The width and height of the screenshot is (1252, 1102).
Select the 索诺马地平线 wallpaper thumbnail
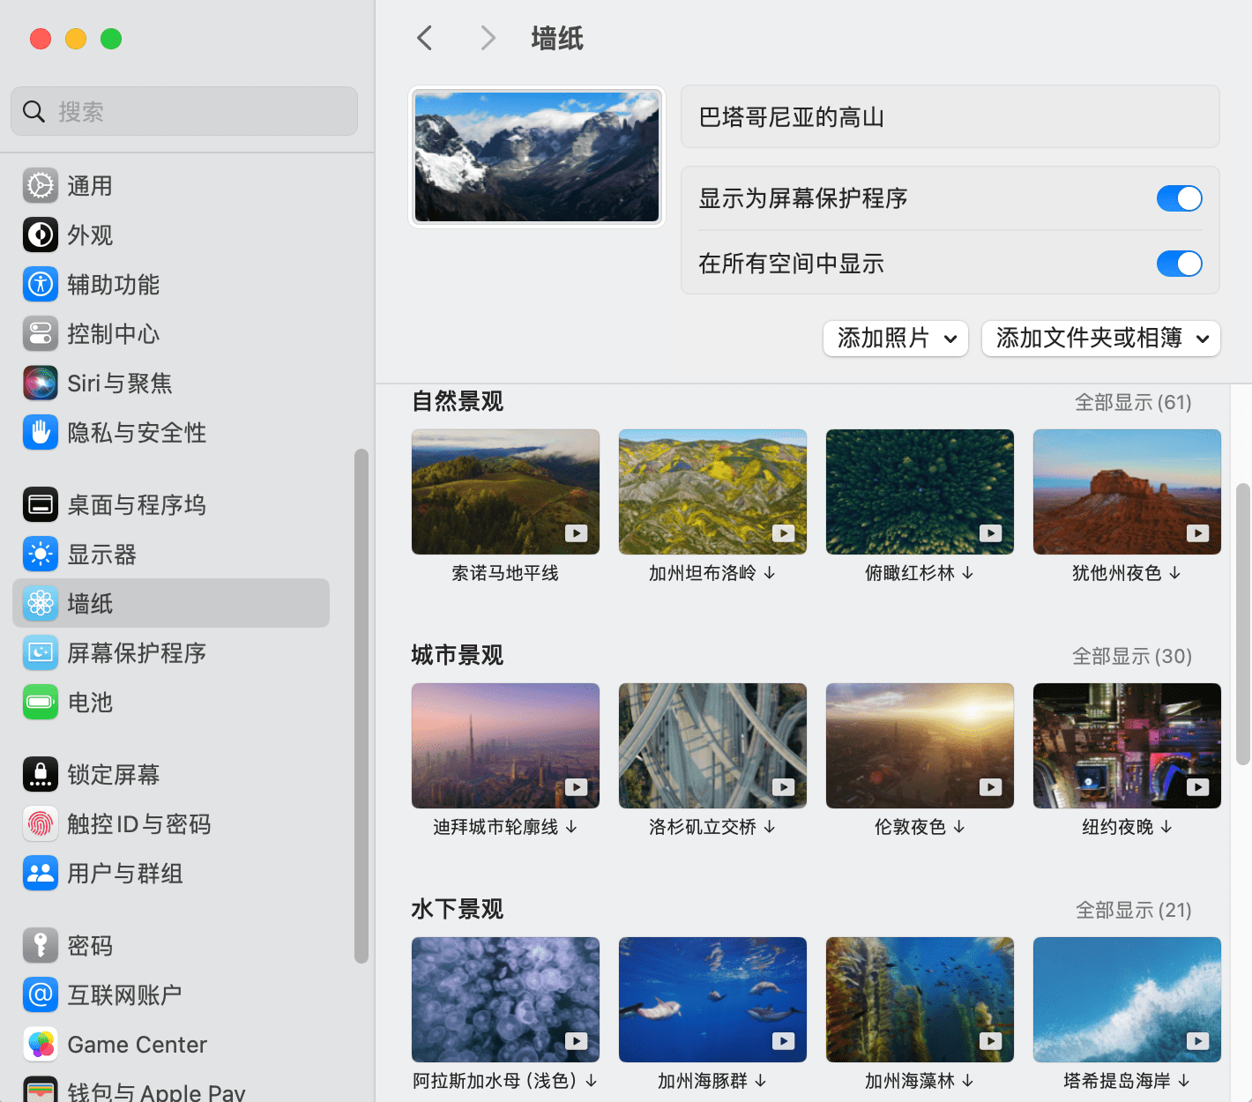tap(505, 492)
